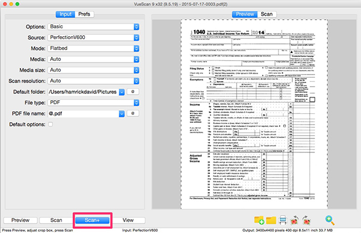Viewport: 361px width, 233px height.
Task: Click the yellow minimize window button
Action: coord(11,4)
